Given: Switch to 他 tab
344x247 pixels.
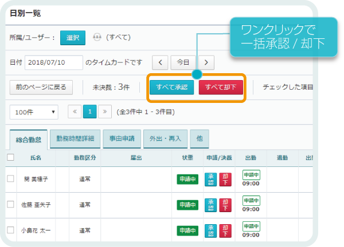Looking at the screenshot, I should click(x=200, y=139).
